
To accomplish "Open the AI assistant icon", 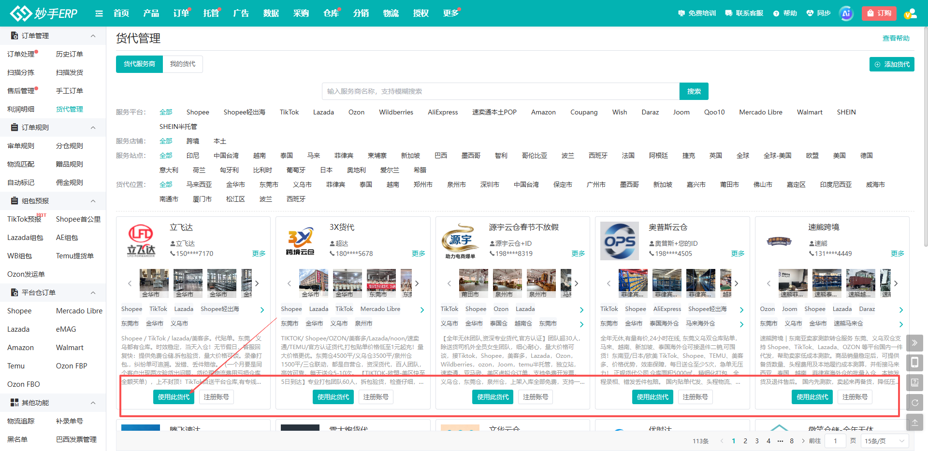I will coord(846,14).
